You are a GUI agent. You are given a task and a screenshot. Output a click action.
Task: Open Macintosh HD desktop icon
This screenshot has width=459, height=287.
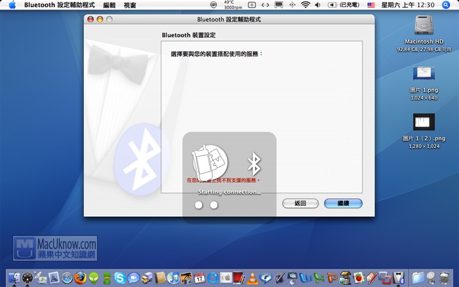(424, 25)
